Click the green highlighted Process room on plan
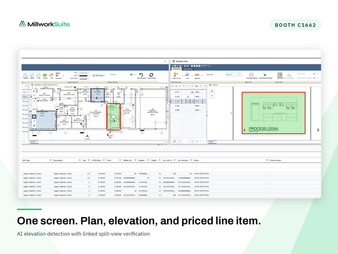Image resolution: width=338 pixels, height=254 pixels. pos(114,116)
